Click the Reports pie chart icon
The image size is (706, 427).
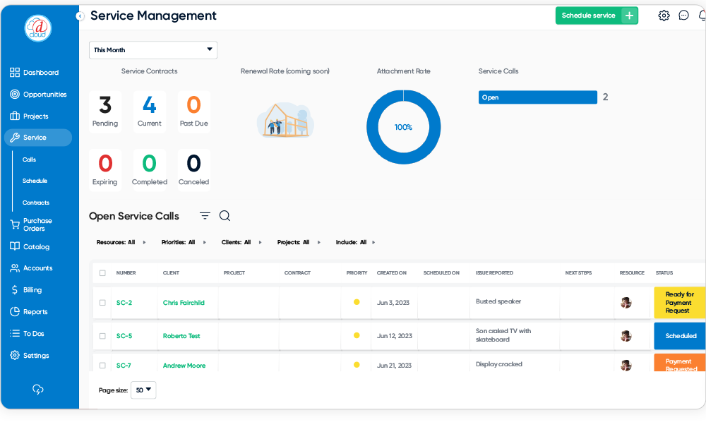click(x=15, y=312)
